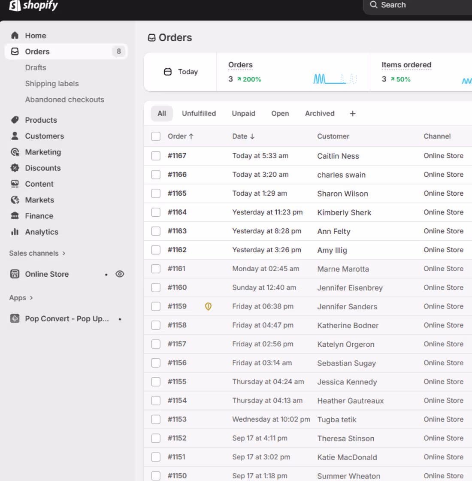Click the Channel column header
The width and height of the screenshot is (472, 481).
pyautogui.click(x=437, y=136)
